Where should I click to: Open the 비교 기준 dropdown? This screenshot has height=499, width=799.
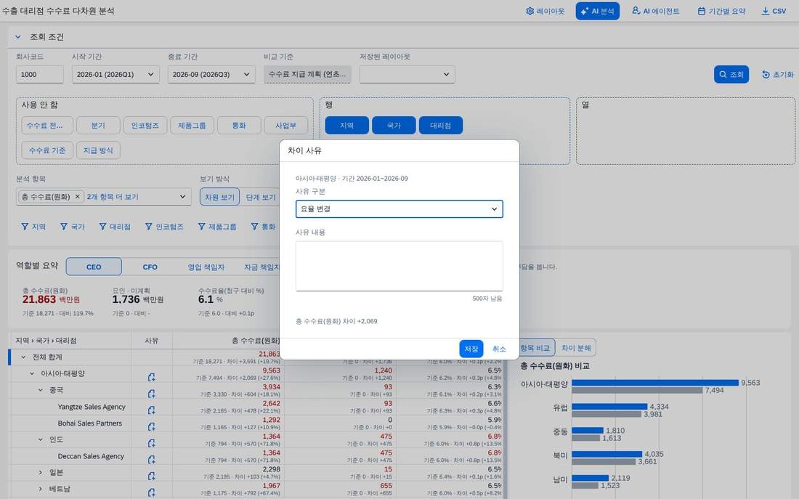tap(307, 74)
